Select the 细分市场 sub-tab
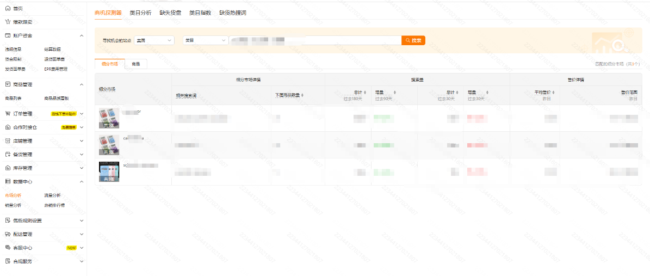The width and height of the screenshot is (650, 276). pyautogui.click(x=110, y=64)
